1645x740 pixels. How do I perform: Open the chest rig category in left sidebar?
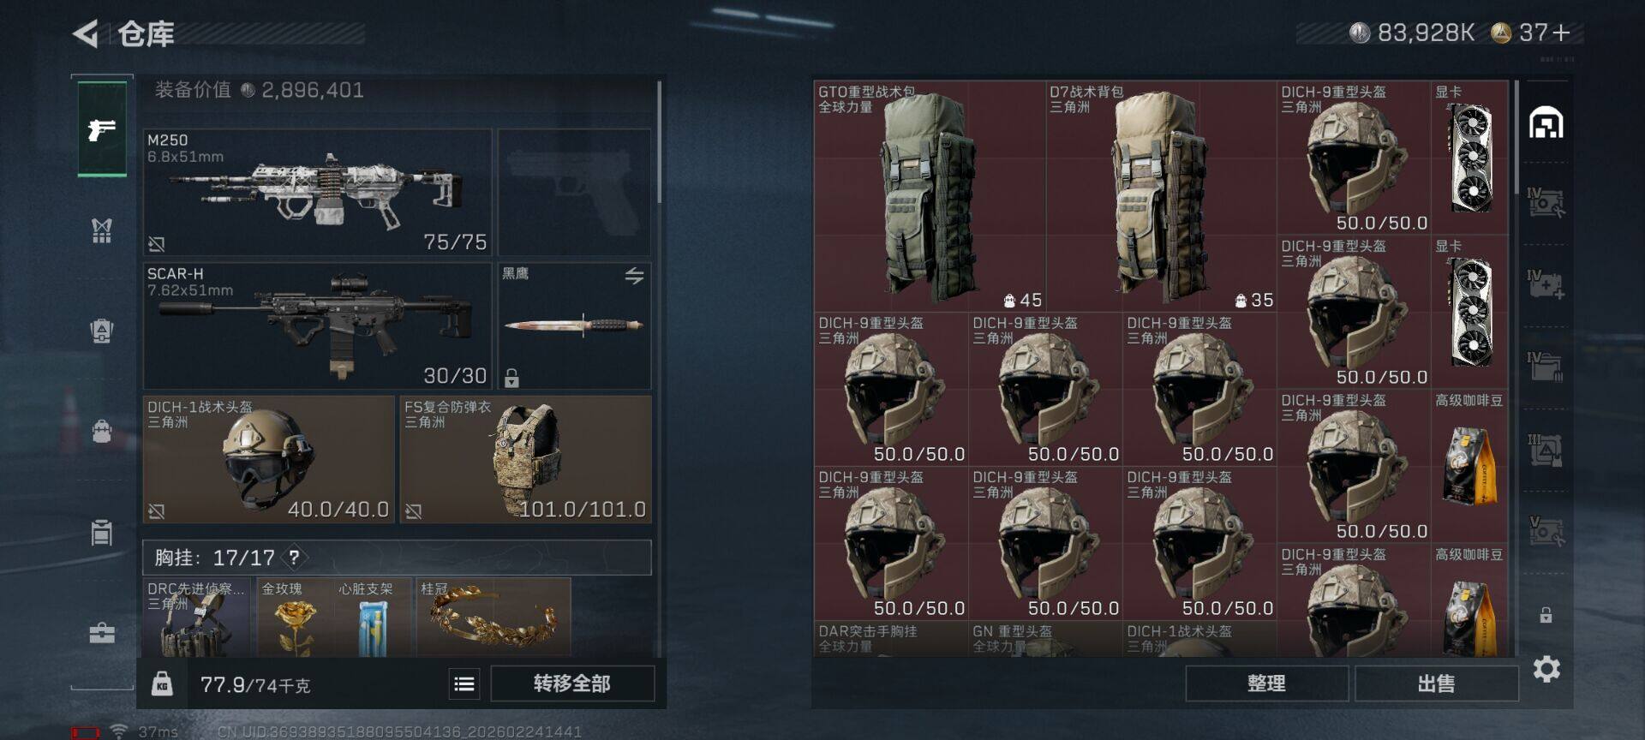click(x=102, y=230)
